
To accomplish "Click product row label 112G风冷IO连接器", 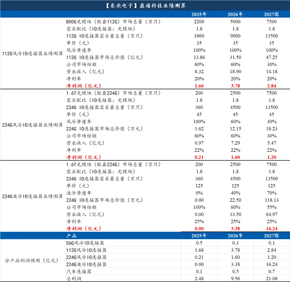I will tap(86, 250).
